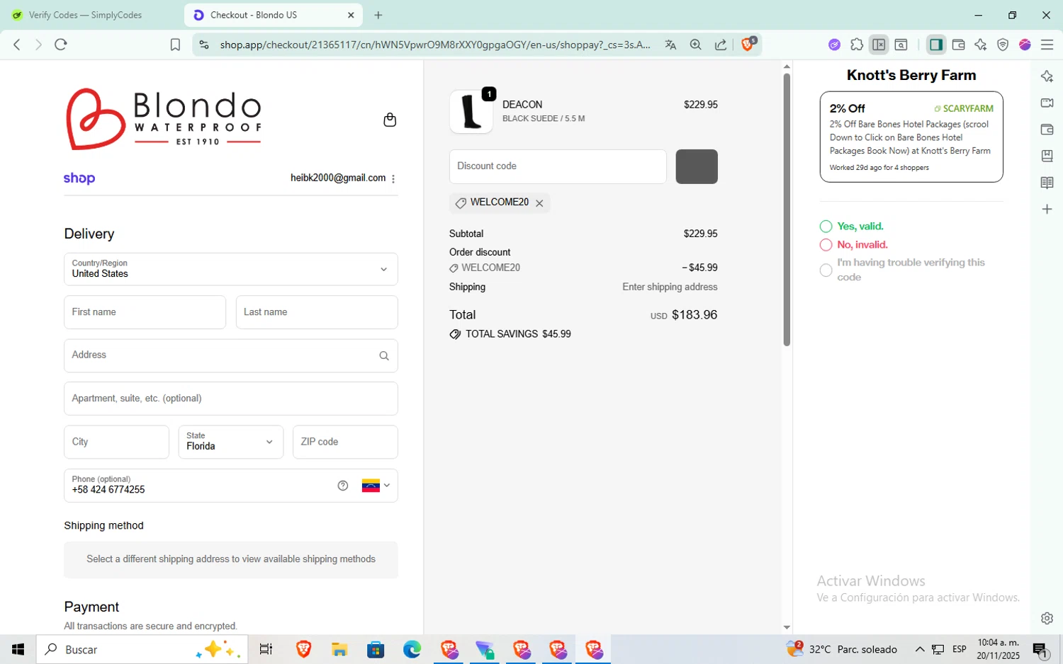
Task: Open Brave VPN shield icon
Action: 1003,45
